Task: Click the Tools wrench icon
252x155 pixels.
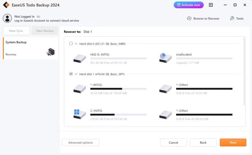Action: coord(232,18)
